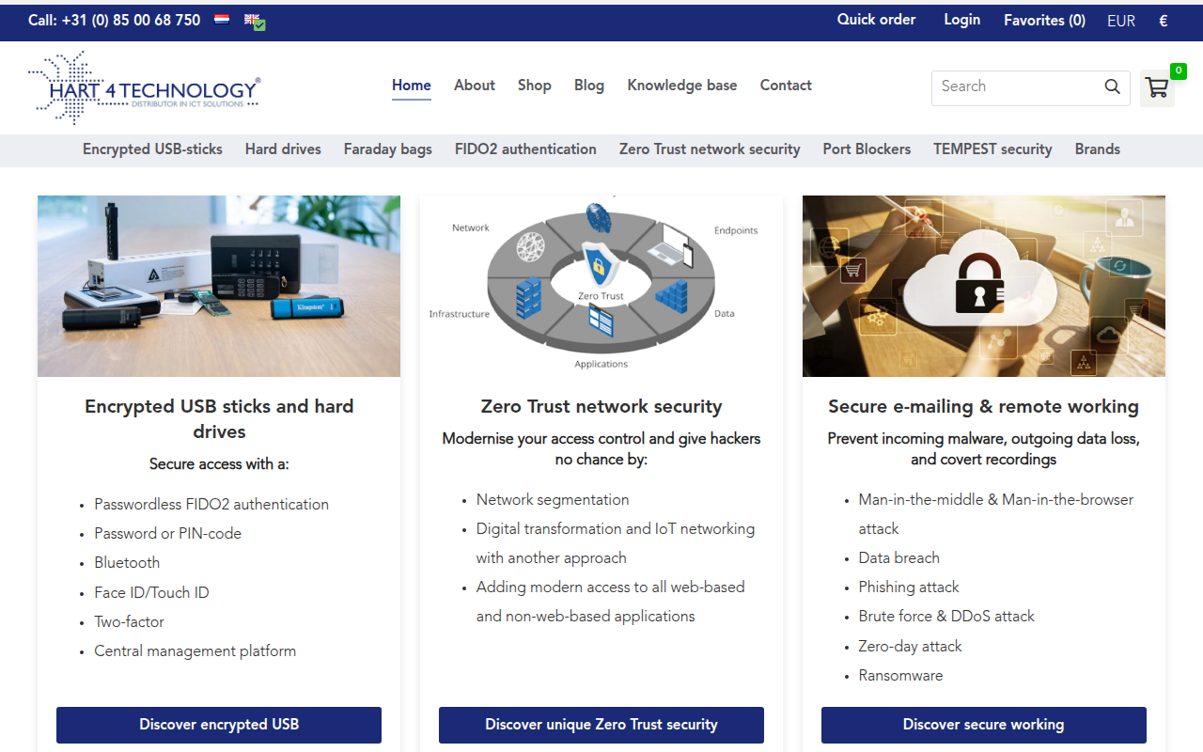
Task: Click heading Encrypted USB sticks and hard drives
Action: [x=219, y=419]
